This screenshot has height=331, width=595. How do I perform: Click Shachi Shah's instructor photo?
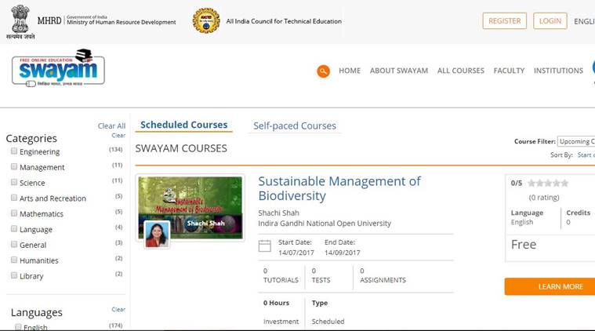(157, 233)
